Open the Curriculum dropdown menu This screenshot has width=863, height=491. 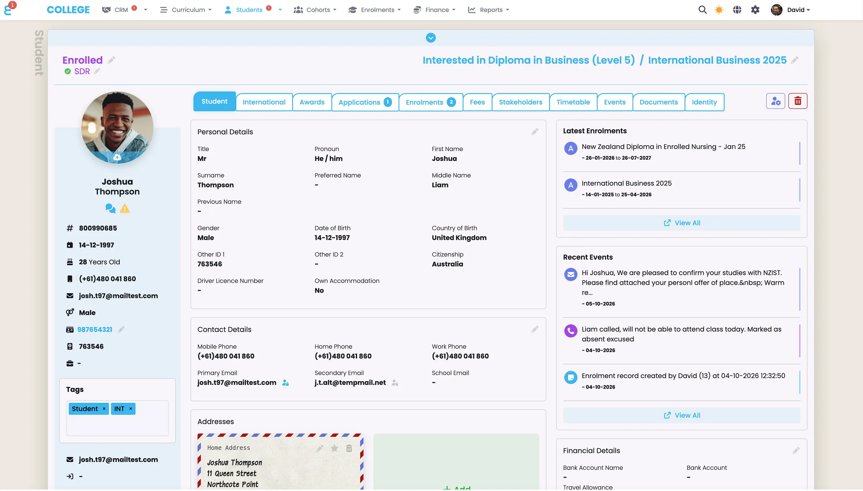[x=186, y=10]
